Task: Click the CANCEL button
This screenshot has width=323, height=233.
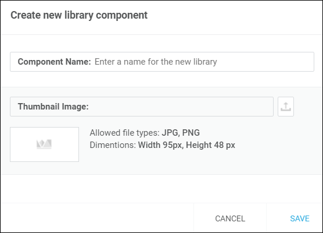Action: [x=230, y=218]
